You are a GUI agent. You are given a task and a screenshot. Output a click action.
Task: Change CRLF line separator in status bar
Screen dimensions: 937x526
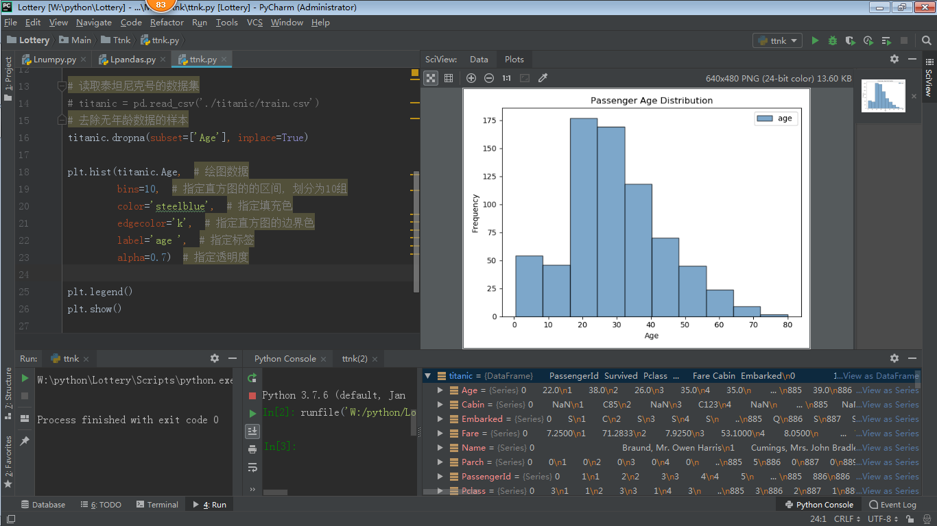(x=847, y=519)
